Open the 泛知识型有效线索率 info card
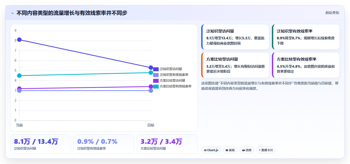The height and width of the screenshot is (164, 350). pyautogui.click(x=306, y=37)
